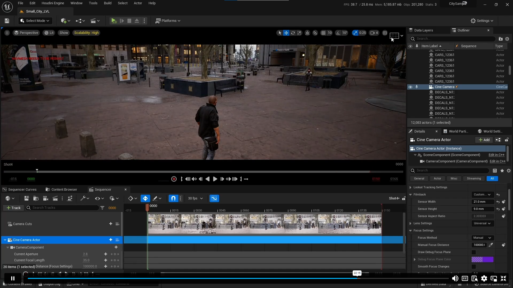513x288 pixels.
Task: Add a keyframe for Current Aperture
Action: coord(105,254)
